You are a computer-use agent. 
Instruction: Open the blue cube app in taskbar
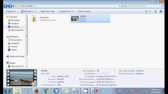(x=56, y=91)
